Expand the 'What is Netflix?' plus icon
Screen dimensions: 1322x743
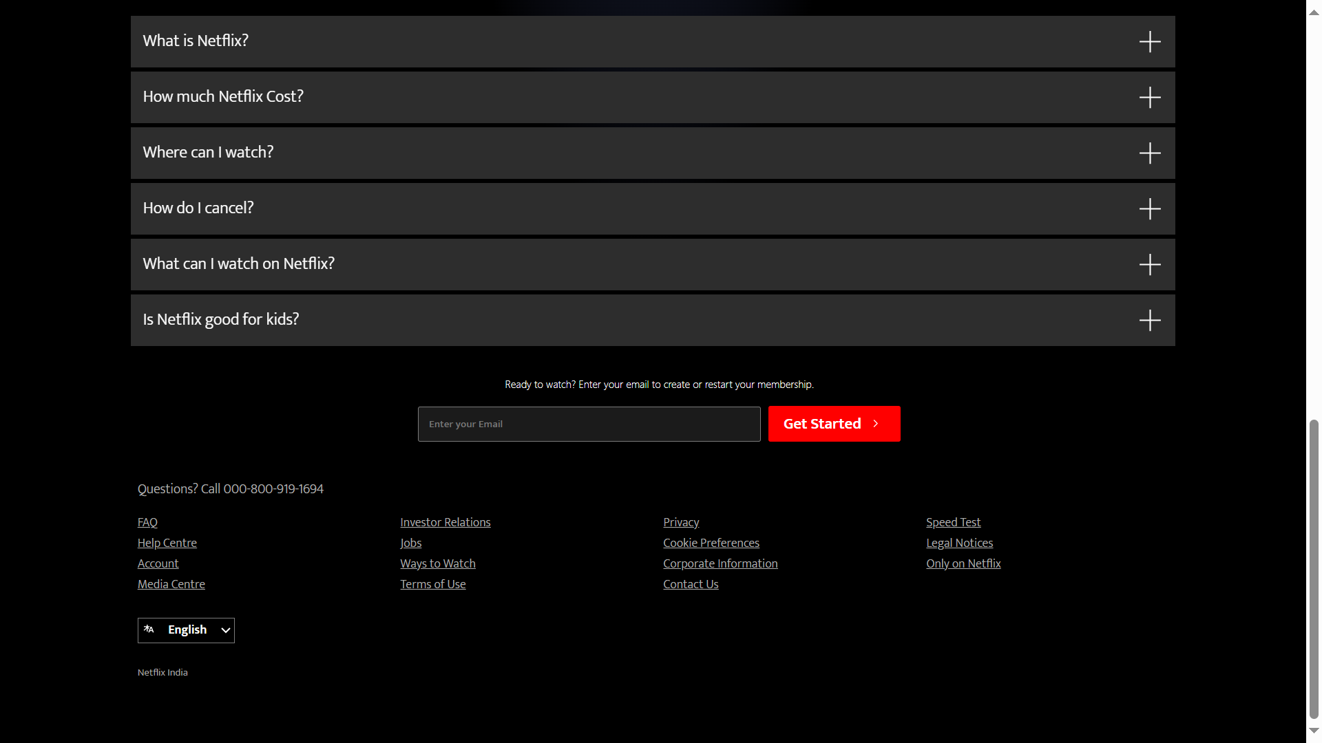(x=1149, y=41)
